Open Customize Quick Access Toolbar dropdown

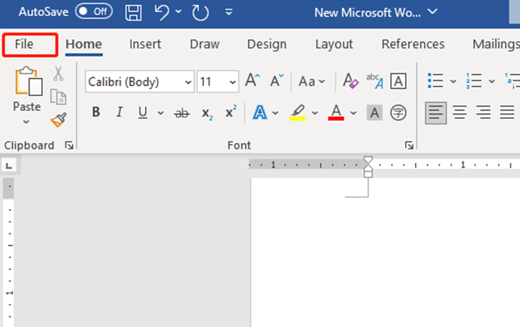(228, 12)
